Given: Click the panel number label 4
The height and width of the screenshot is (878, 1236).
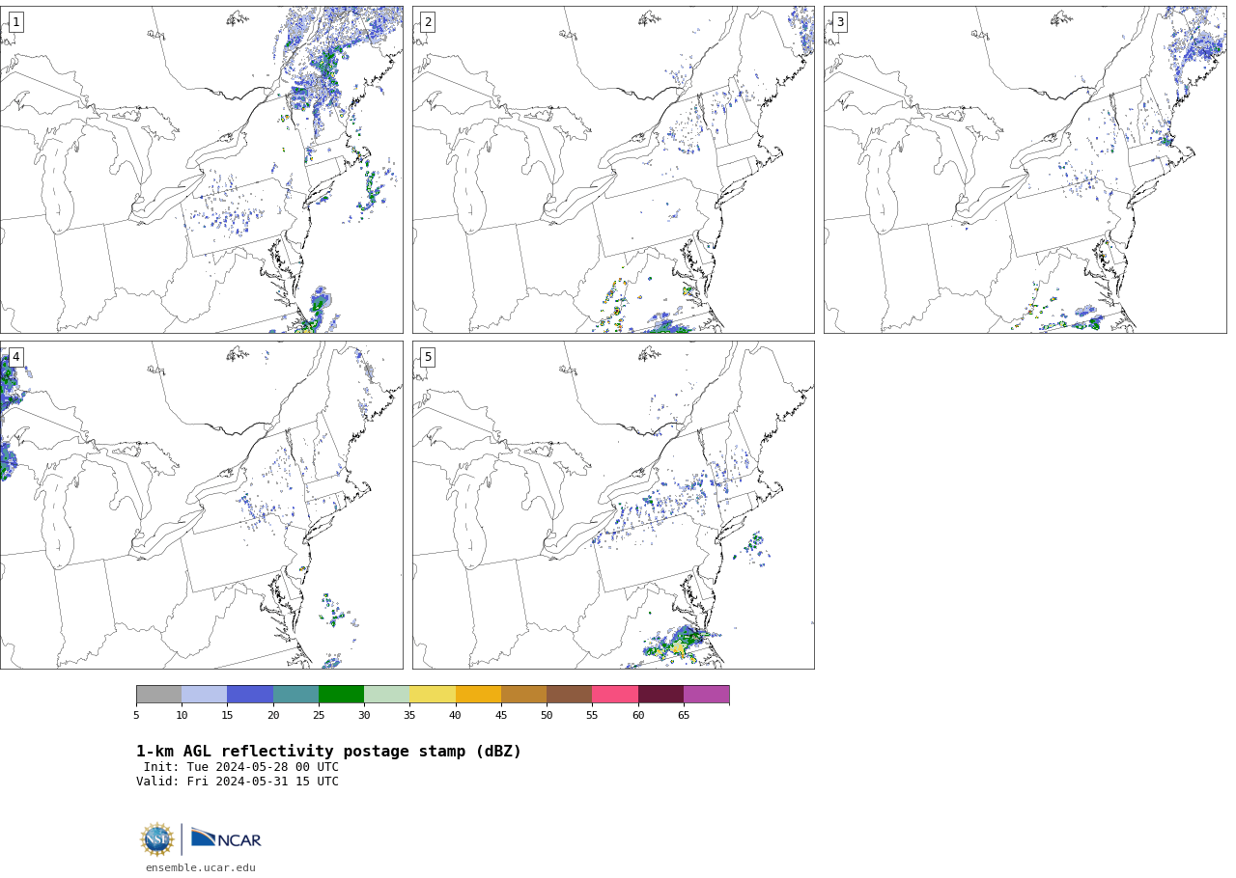Looking at the screenshot, I should pos(15,357).
